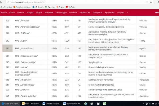Open Calculator from taskbar
159x106 pixels.
click(98, 104)
